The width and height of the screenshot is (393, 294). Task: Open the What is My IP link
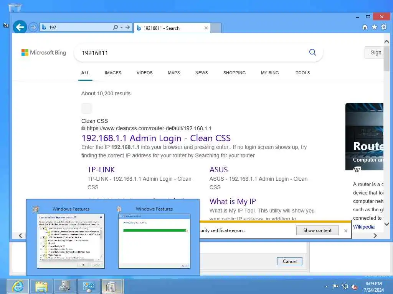pyautogui.click(x=233, y=201)
